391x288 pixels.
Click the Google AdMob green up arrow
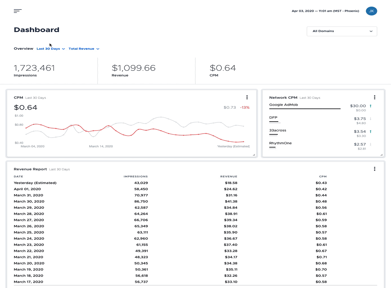[370, 106]
